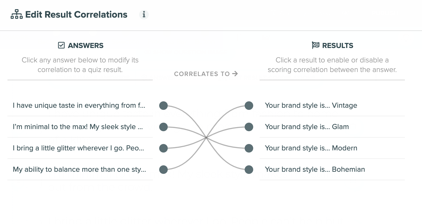Viewport: 422px width, 224px height.
Task: Click the connector dot for the unique taste answer
Action: 163,106
